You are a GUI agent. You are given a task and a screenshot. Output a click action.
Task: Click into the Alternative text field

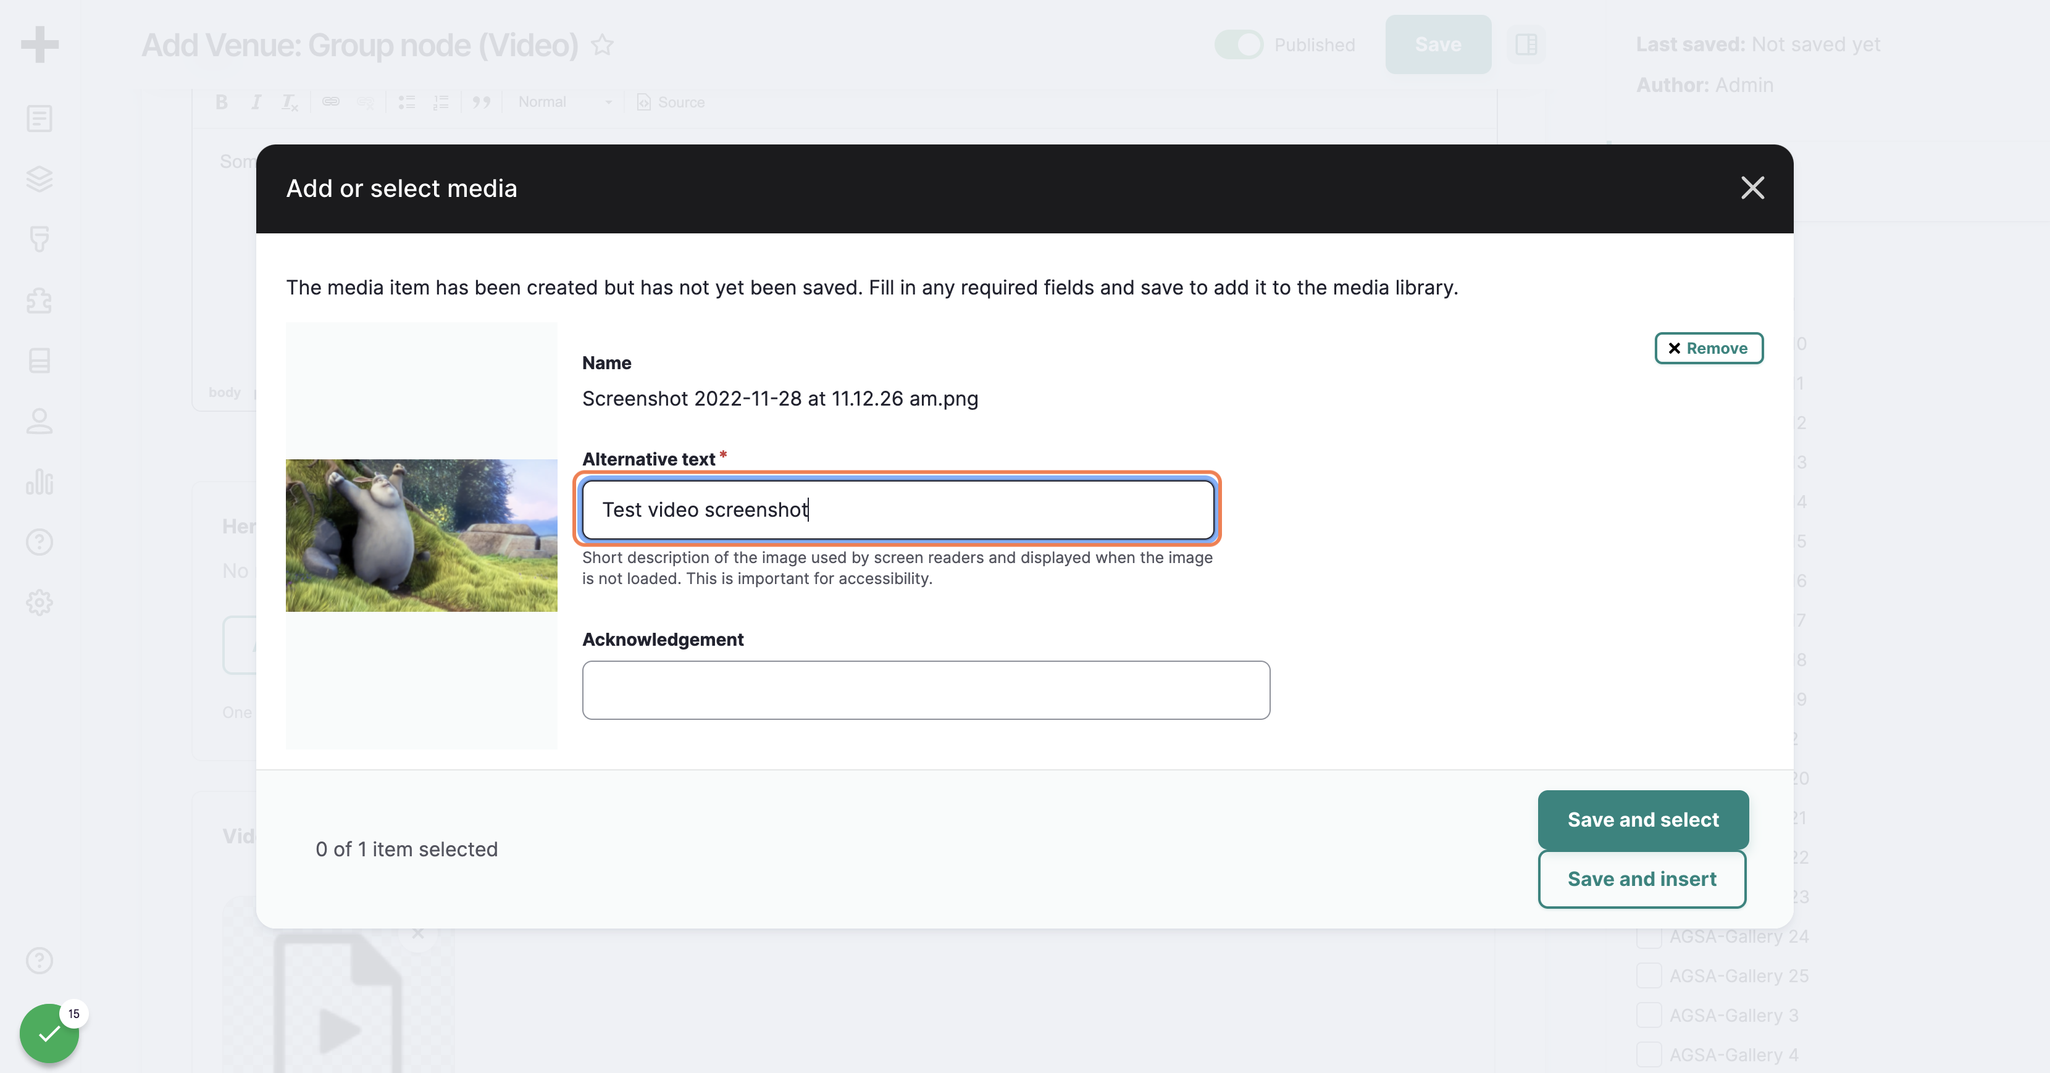pos(898,509)
